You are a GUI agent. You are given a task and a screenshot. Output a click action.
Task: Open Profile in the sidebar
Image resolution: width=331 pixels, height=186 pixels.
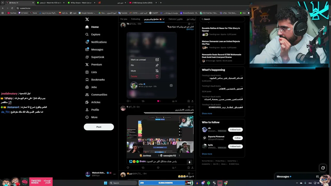[92, 110]
